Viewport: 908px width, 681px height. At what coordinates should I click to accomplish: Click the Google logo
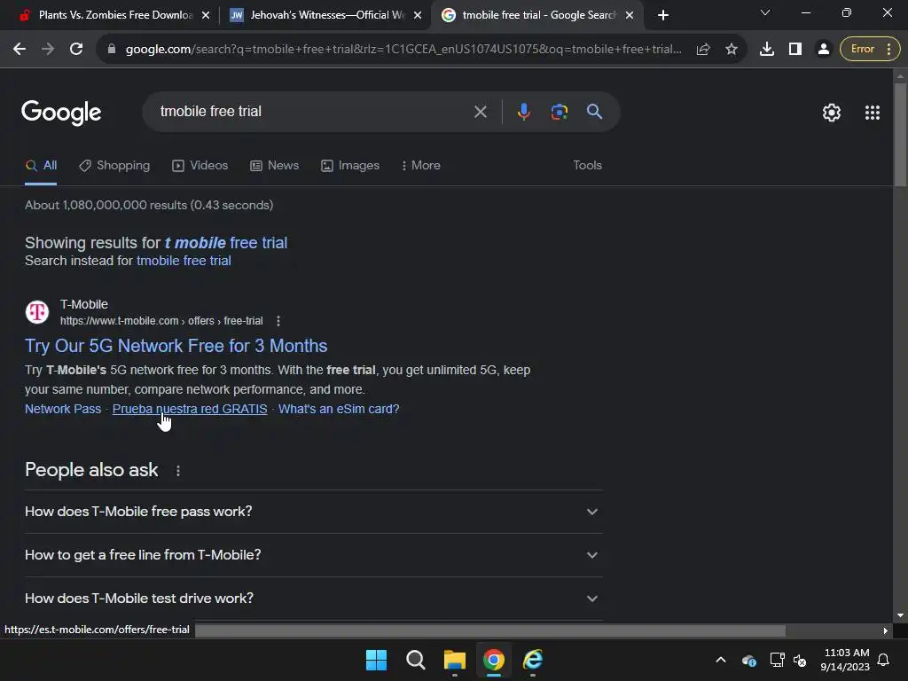pos(61,113)
